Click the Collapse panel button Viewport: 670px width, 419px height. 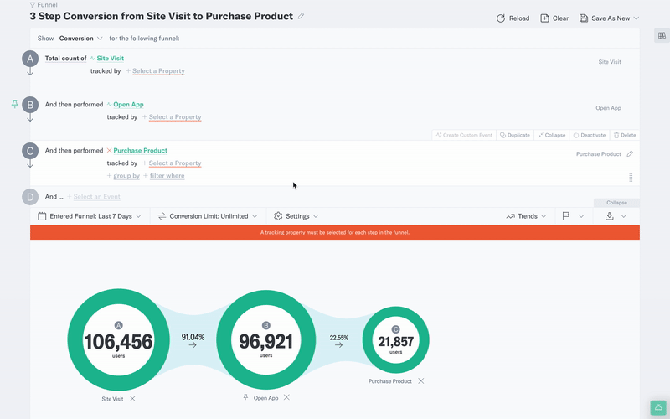pyautogui.click(x=616, y=203)
